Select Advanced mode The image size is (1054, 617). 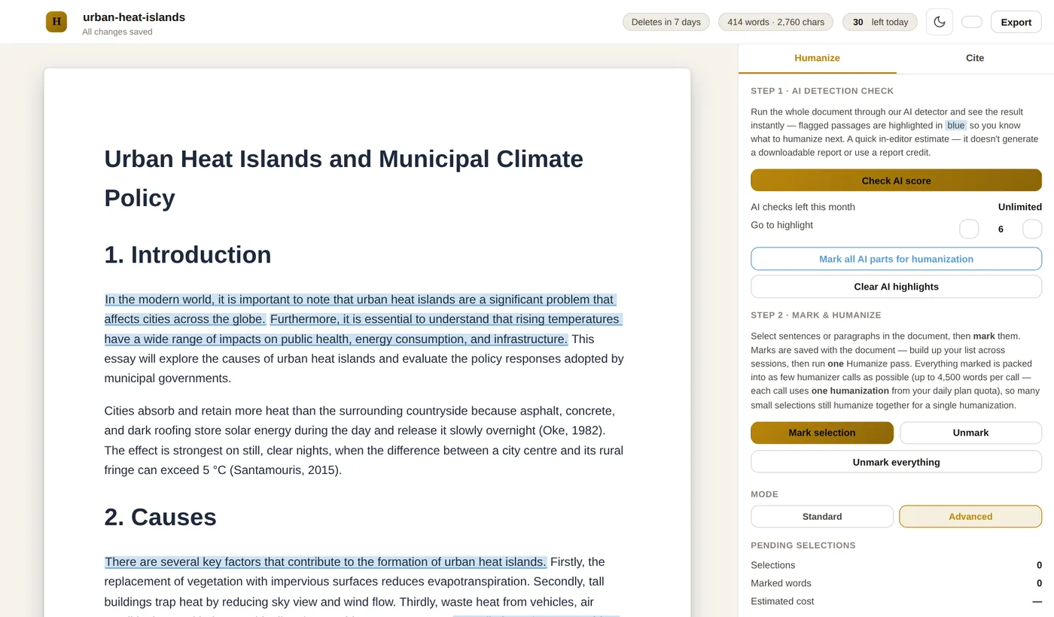[970, 516]
